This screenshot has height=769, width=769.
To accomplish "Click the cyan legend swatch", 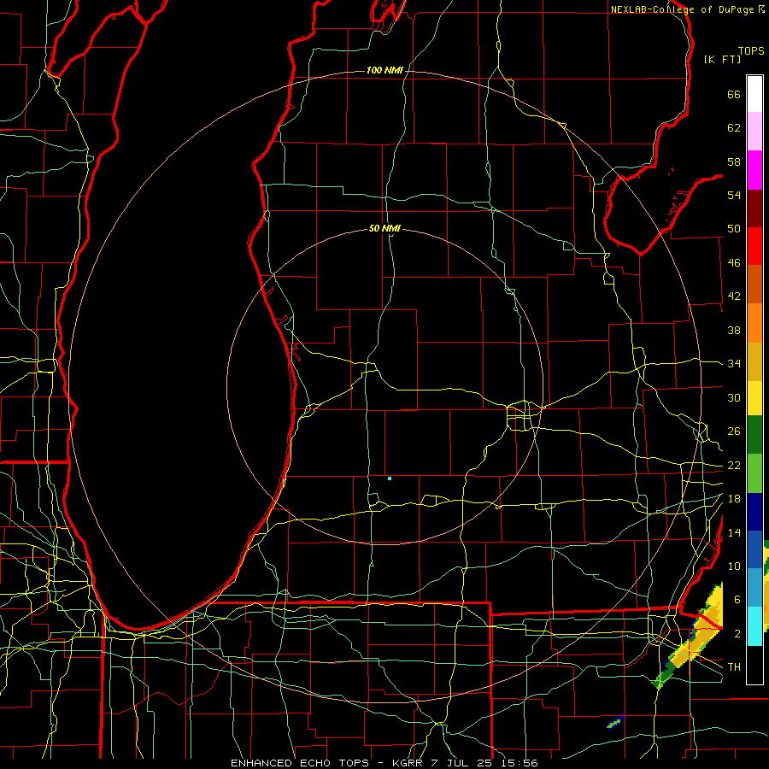I will [754, 625].
